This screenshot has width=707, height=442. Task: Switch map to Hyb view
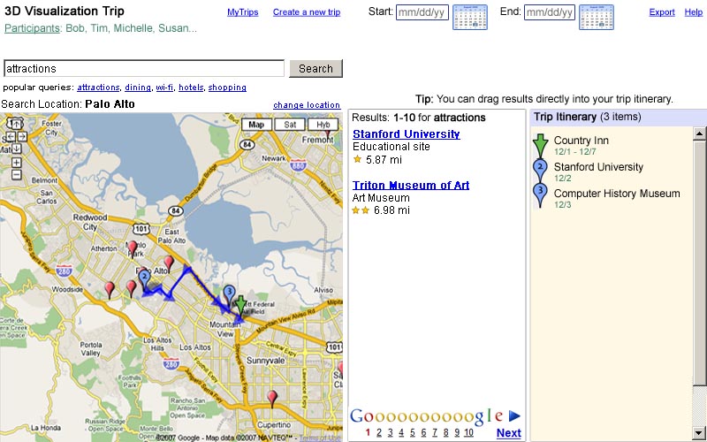point(323,125)
